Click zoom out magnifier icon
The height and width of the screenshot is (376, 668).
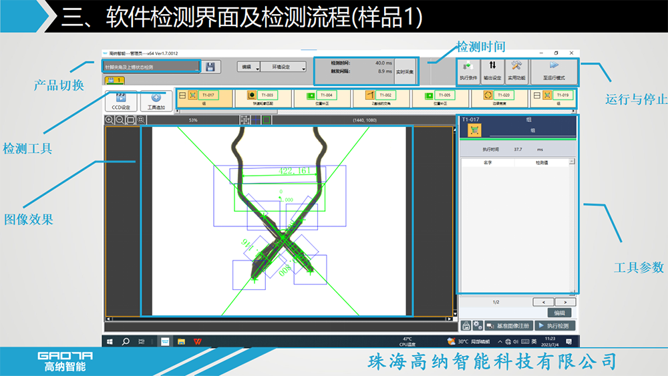[120, 120]
